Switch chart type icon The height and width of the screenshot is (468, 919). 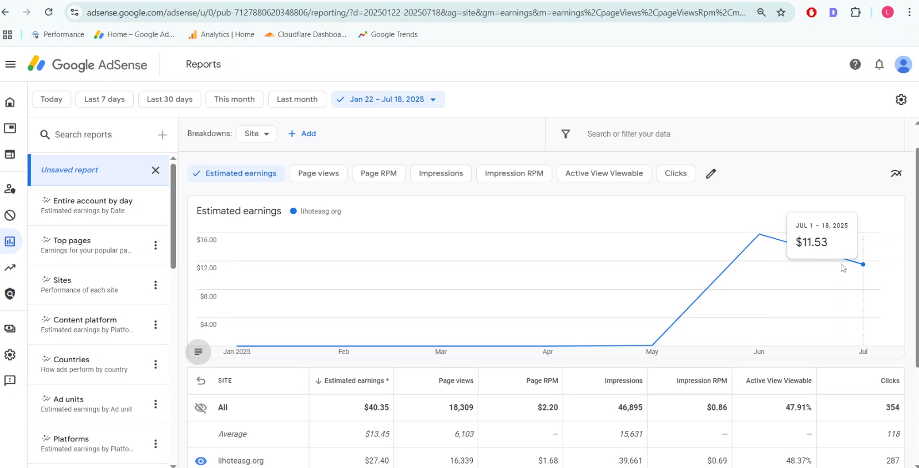click(x=896, y=173)
